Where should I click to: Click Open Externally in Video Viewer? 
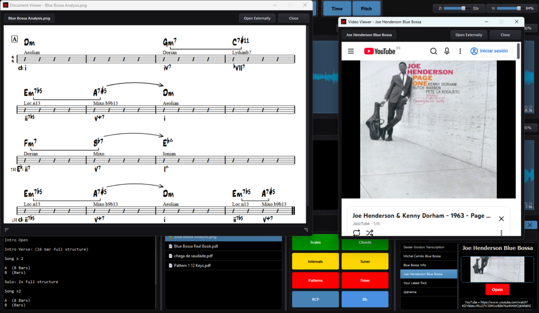[469, 35]
